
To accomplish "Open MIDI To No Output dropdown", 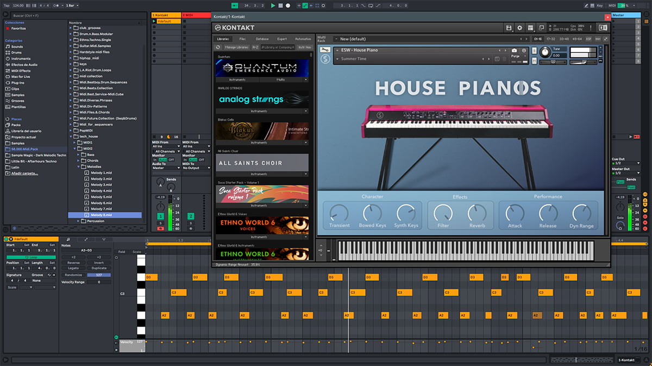I will point(196,168).
